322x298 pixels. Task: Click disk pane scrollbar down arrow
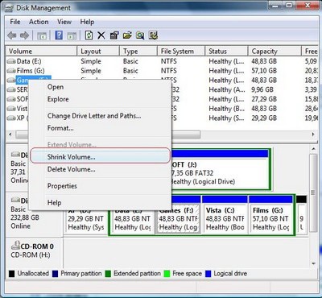tap(313, 263)
